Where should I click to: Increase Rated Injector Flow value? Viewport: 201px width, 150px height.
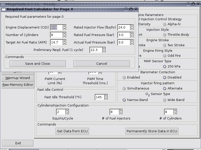pyautogui.click(x=132, y=26)
